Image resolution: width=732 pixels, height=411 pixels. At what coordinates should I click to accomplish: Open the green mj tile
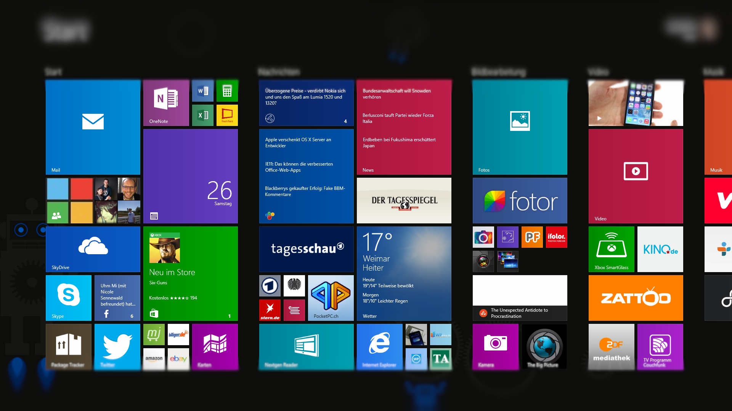(154, 335)
